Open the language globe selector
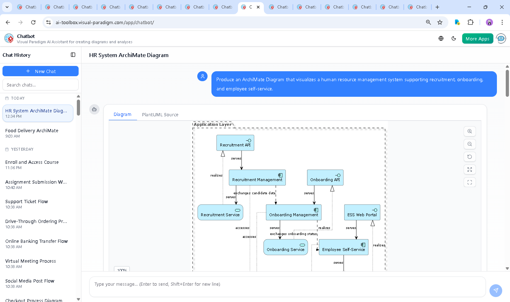This screenshot has width=510, height=302. click(441, 39)
